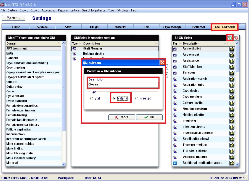249x181 pixels.
Task: Open the Tools menu
Action: point(111,10)
